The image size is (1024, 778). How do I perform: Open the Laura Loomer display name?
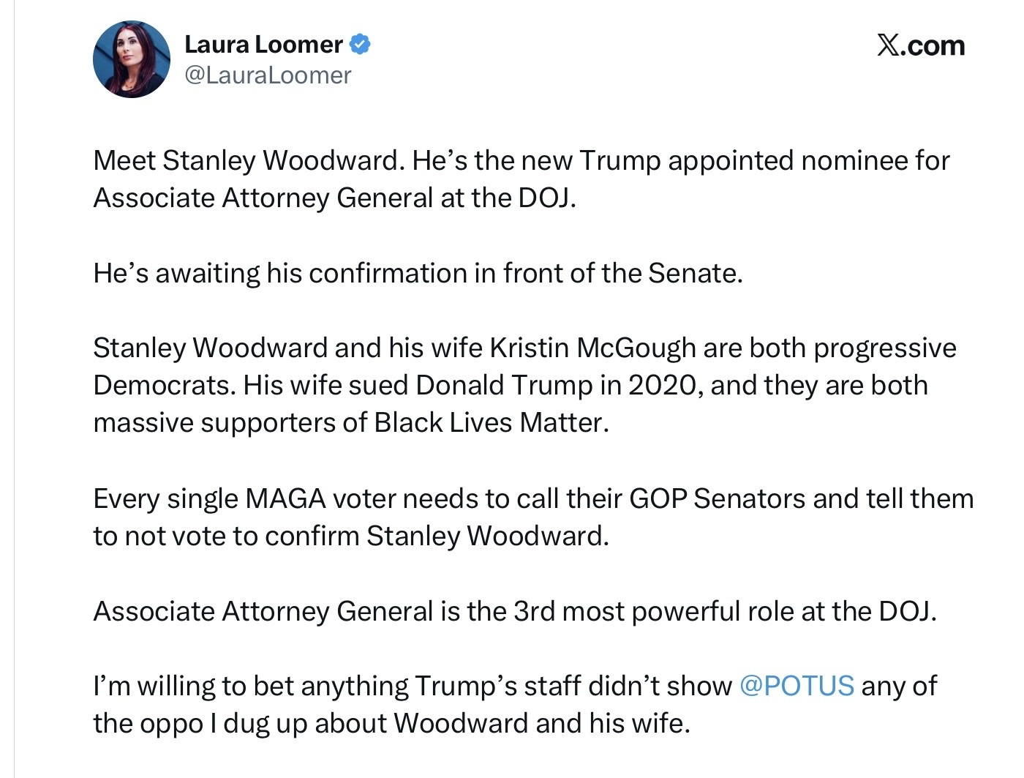[263, 45]
